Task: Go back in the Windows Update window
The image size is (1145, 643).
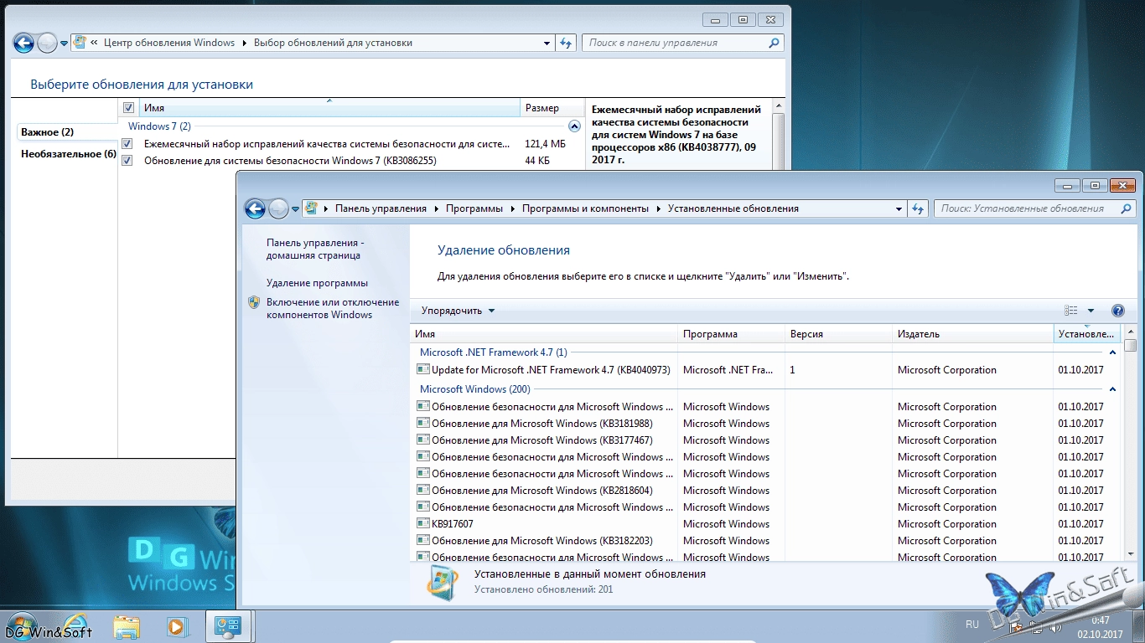Action: (x=23, y=43)
